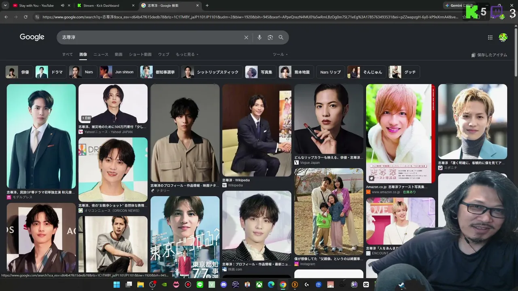The width and height of the screenshot is (518, 291).
Task: Filter images by シットリップスティック chip
Action: 212,72
